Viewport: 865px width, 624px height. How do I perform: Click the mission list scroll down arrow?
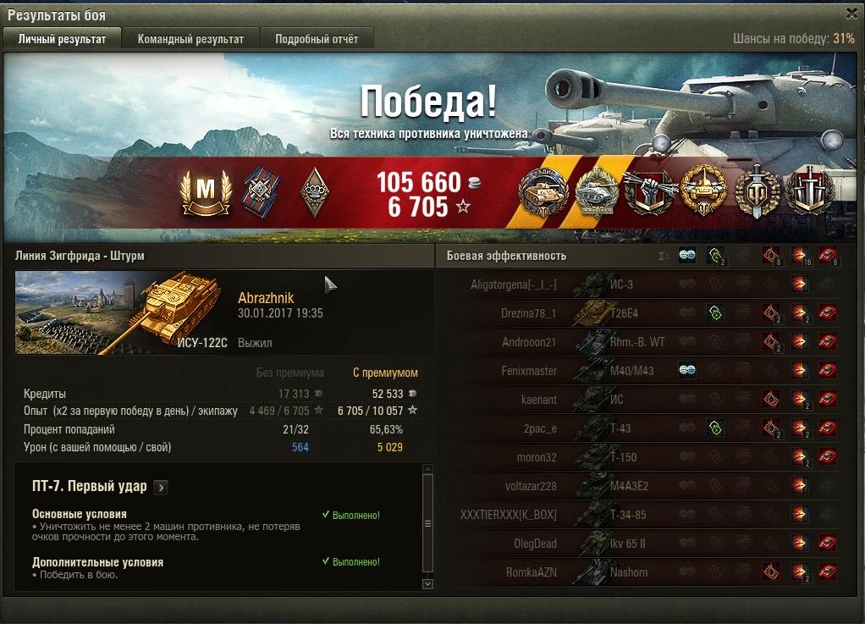click(427, 583)
